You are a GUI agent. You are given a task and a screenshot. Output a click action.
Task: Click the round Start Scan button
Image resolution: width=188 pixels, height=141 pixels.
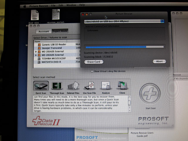click(x=150, y=94)
